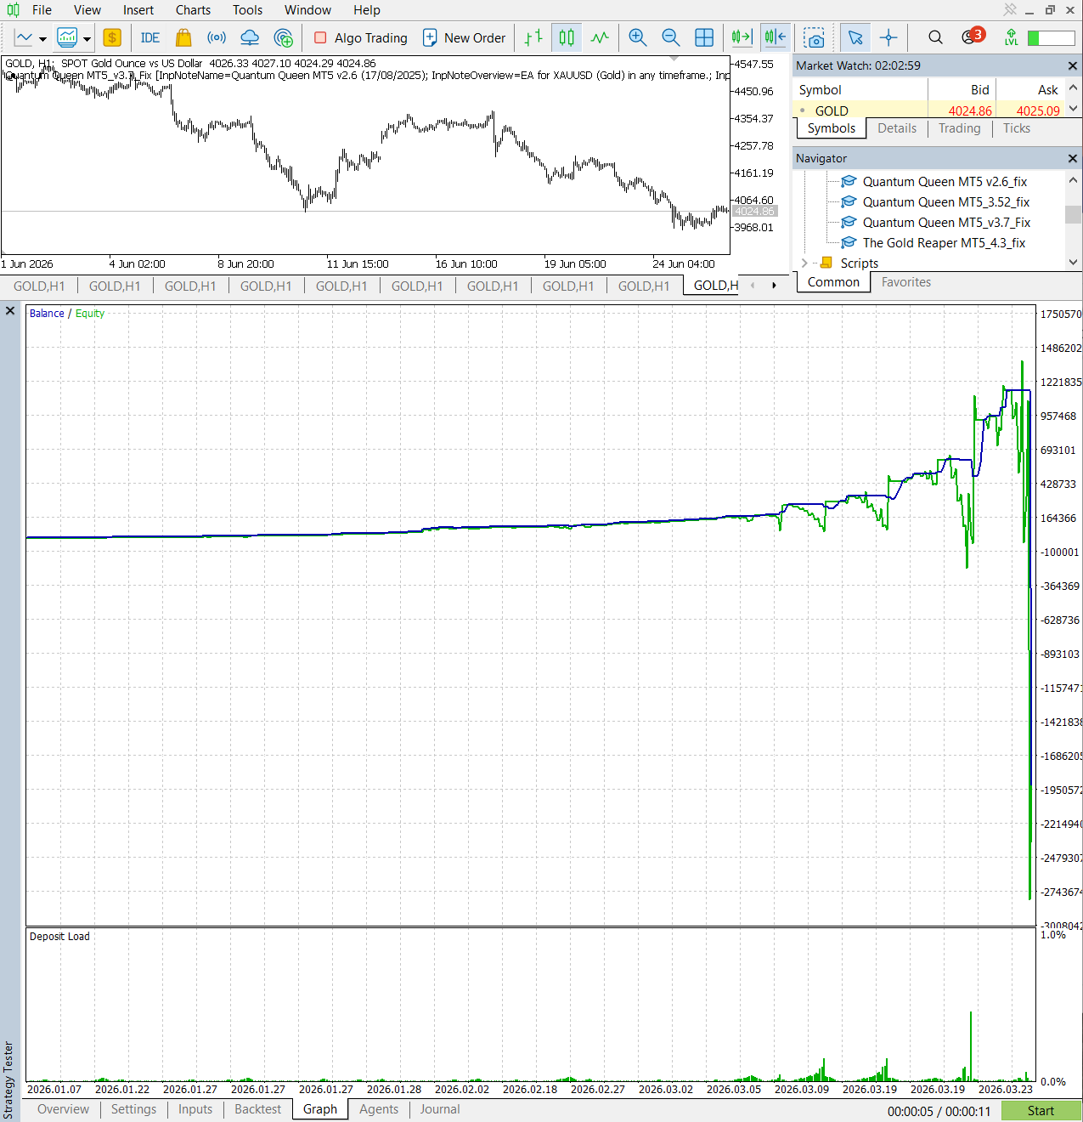This screenshot has width=1083, height=1122.
Task: Click the green Start button
Action: [1041, 1111]
